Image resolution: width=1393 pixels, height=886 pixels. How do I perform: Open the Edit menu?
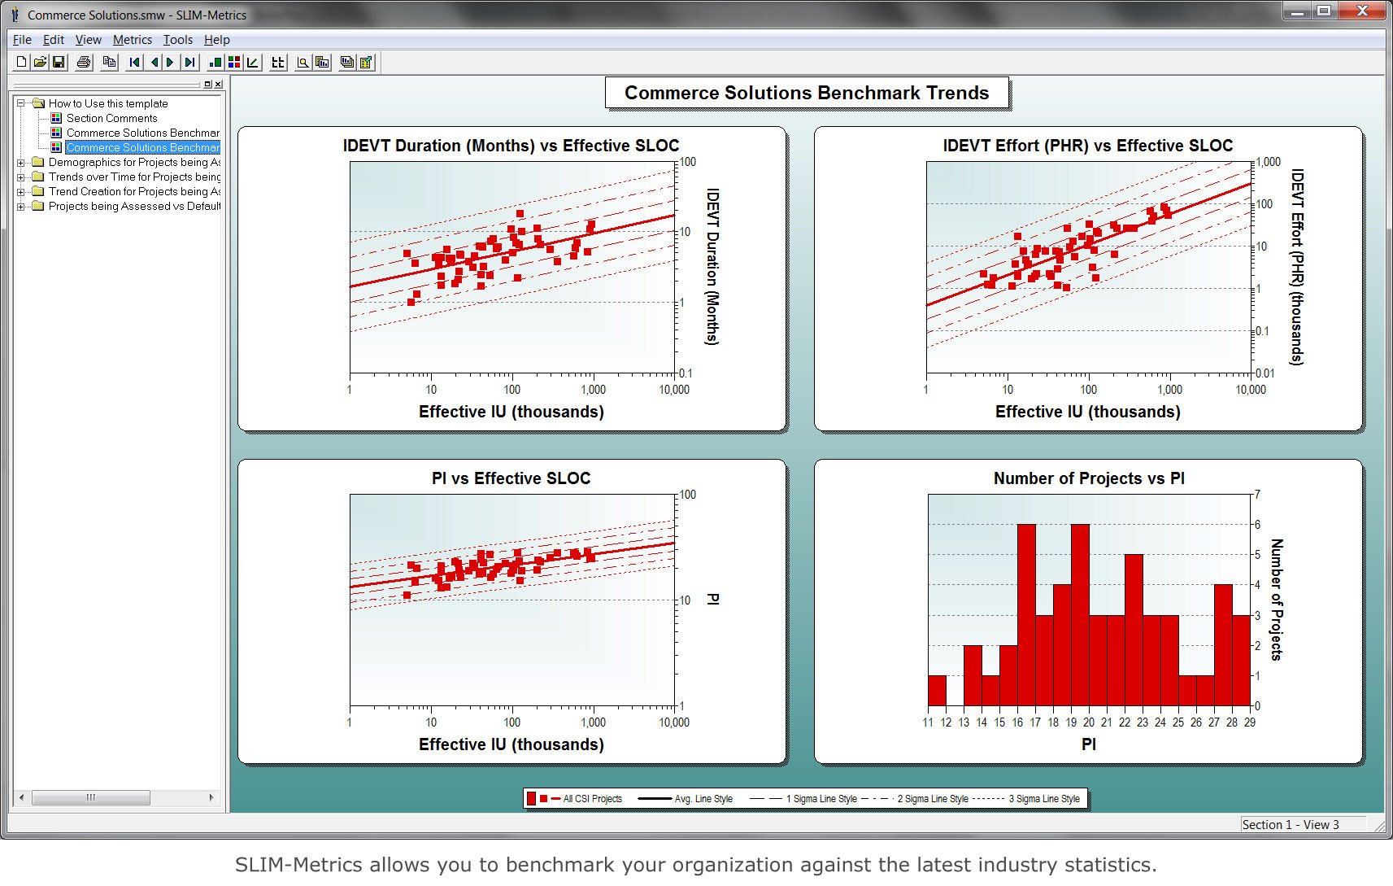pyautogui.click(x=54, y=39)
